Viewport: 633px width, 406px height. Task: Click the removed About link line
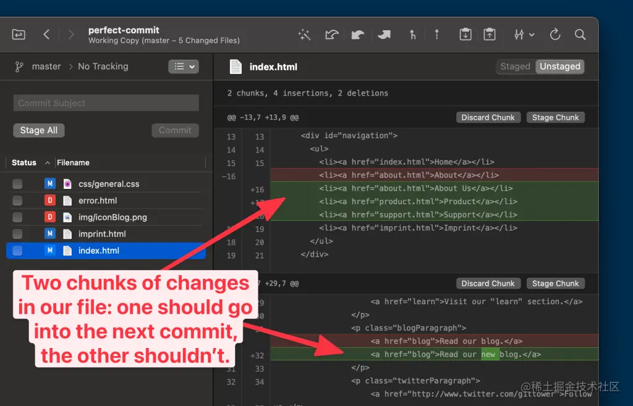(x=435, y=175)
